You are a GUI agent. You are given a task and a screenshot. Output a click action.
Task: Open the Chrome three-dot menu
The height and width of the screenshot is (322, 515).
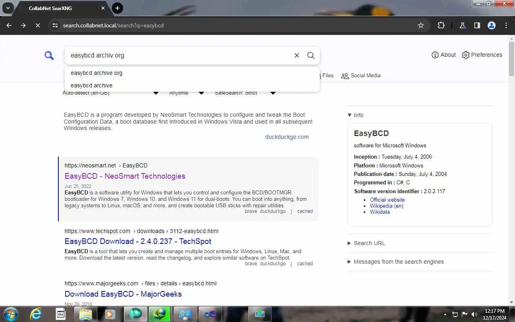506,25
